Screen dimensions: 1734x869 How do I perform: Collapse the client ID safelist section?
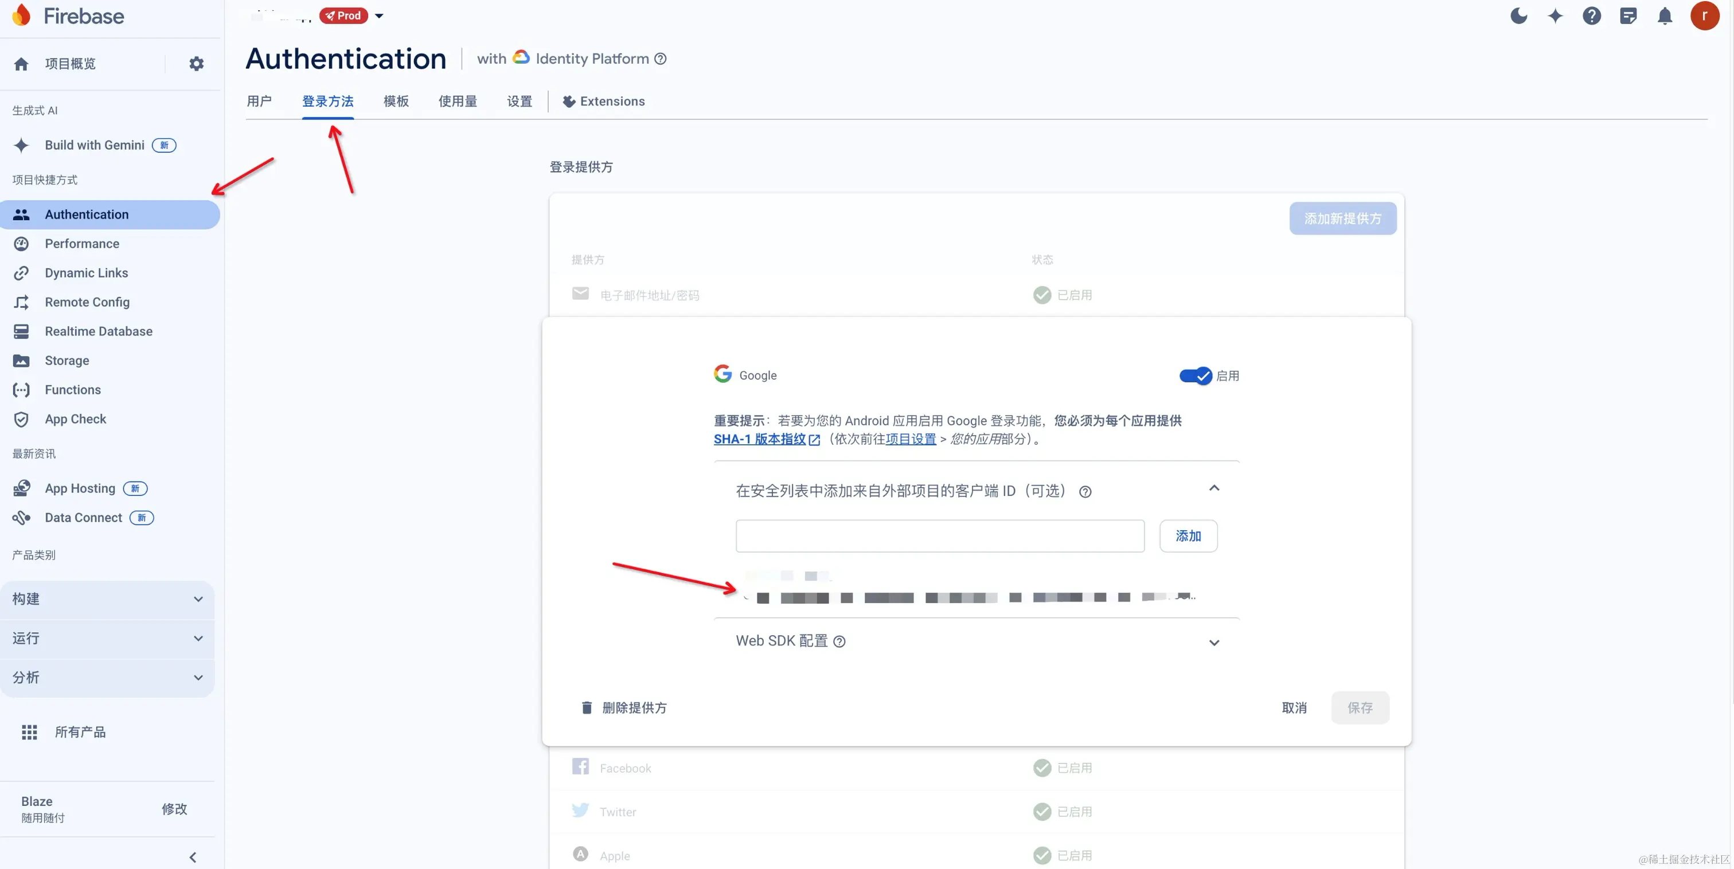point(1214,488)
